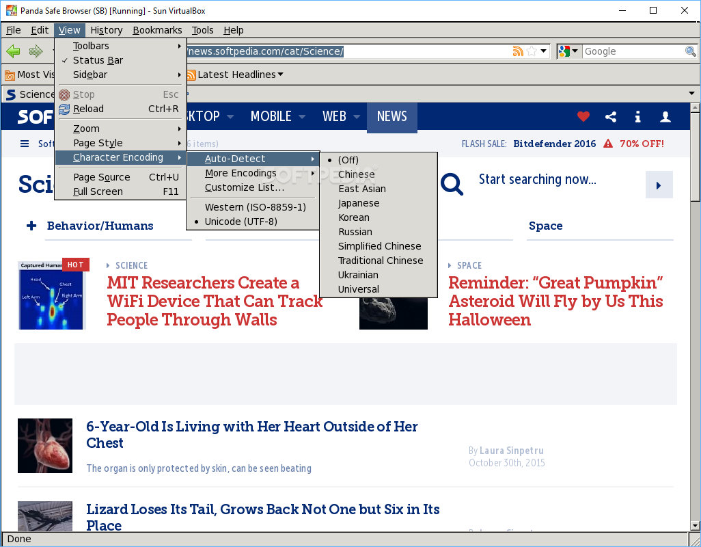Screen dimensions: 701x547
Task: Open the Bookmarks menu
Action: (157, 30)
